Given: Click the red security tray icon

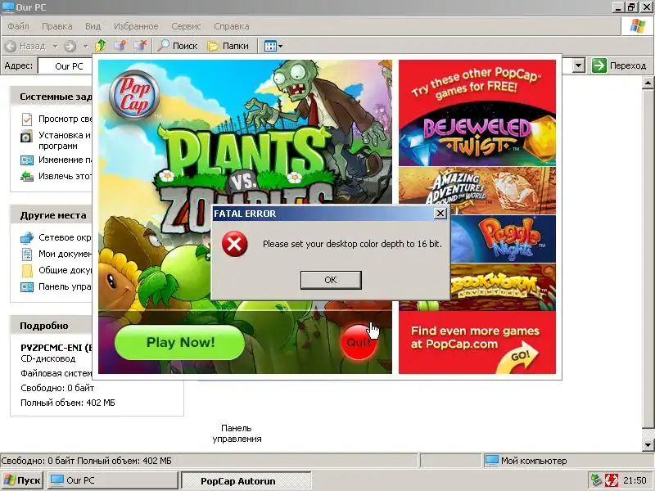Looking at the screenshot, I should [612, 480].
